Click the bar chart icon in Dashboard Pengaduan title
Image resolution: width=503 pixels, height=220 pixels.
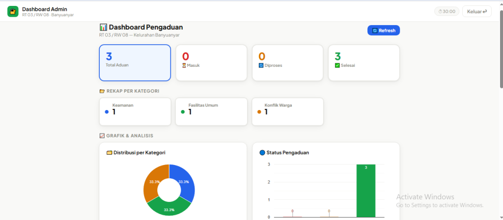point(103,27)
